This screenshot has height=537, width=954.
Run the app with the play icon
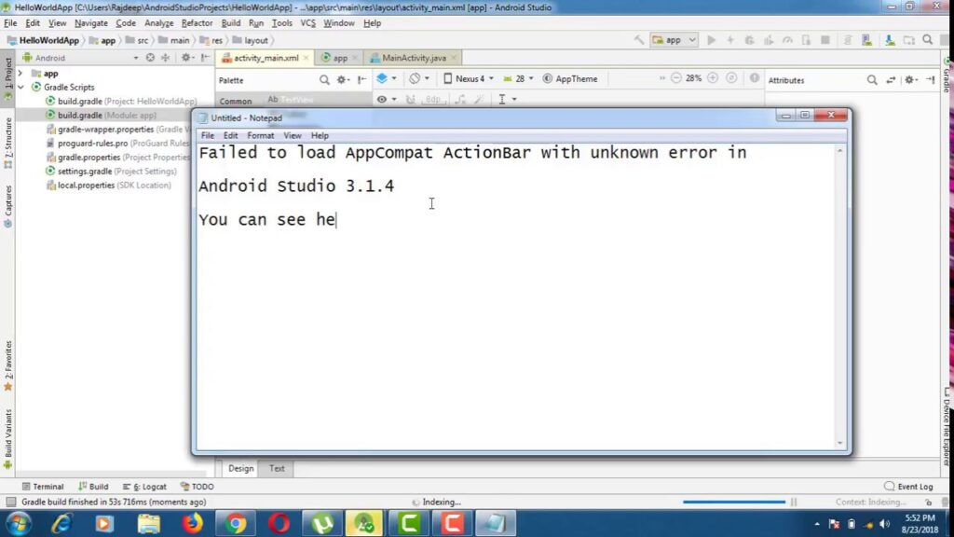tap(711, 40)
